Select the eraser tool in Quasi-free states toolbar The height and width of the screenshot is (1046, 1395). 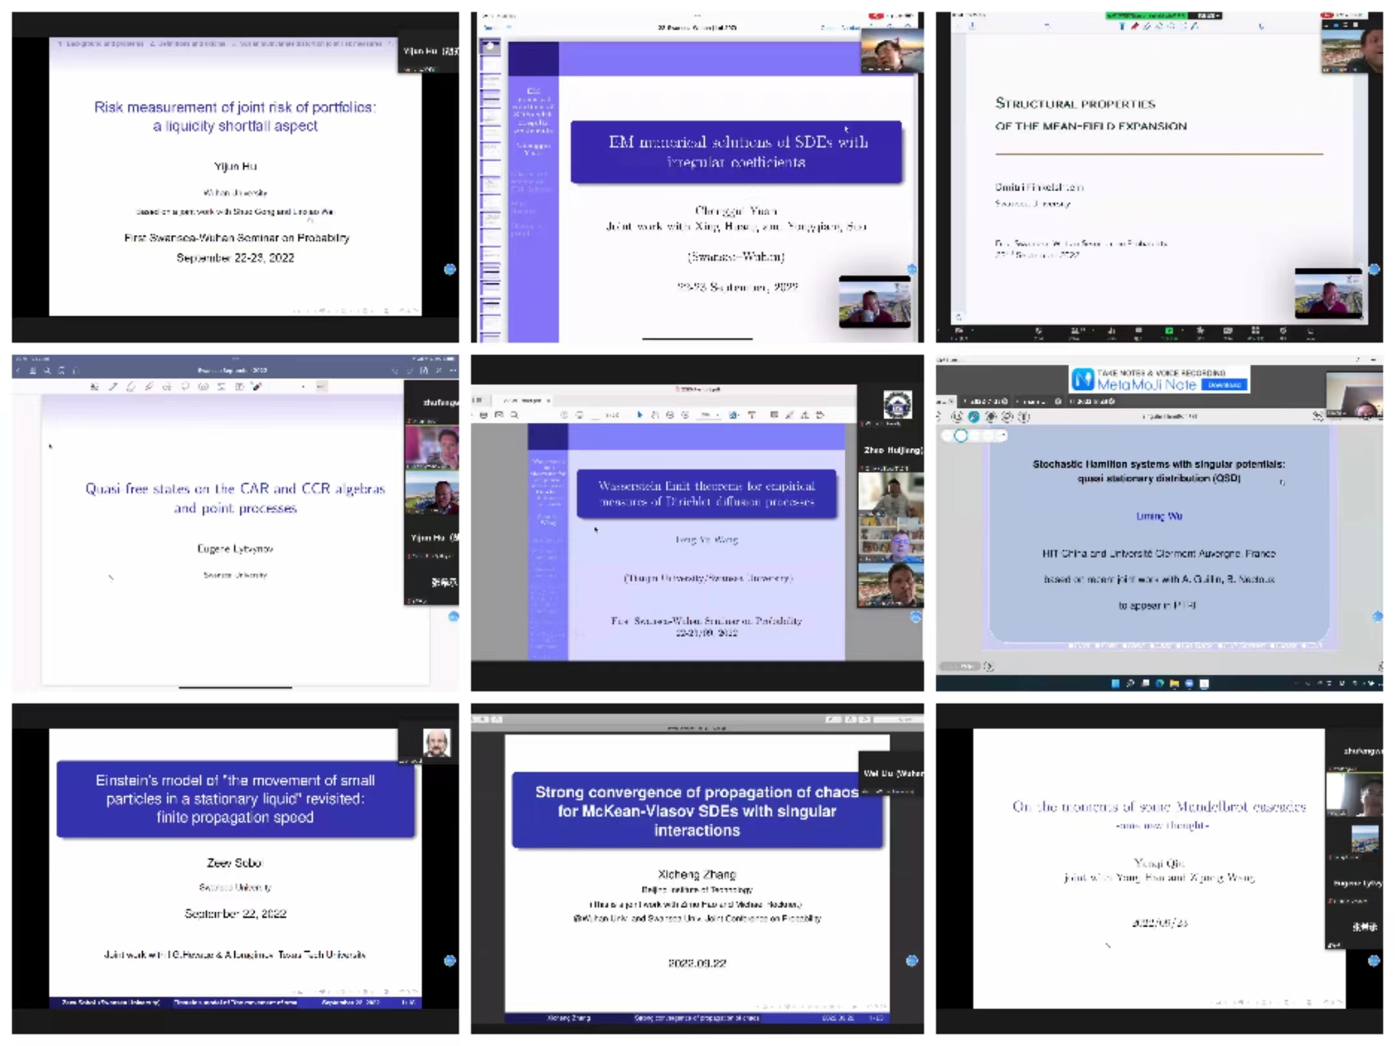click(x=131, y=387)
